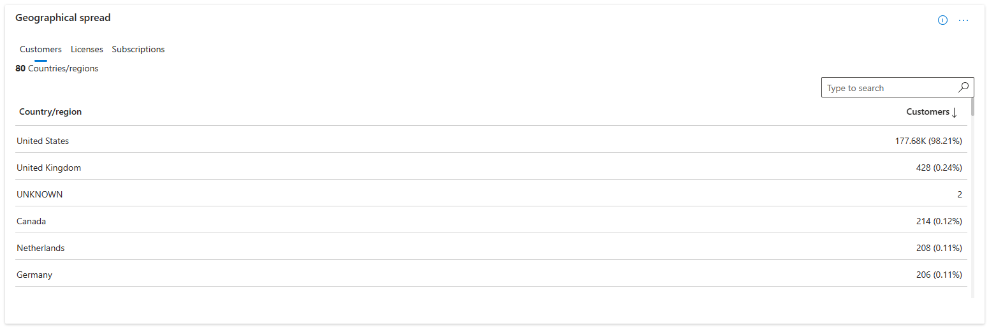Screen dimensions: 989x330
Task: Select the United States row
Action: pos(491,140)
